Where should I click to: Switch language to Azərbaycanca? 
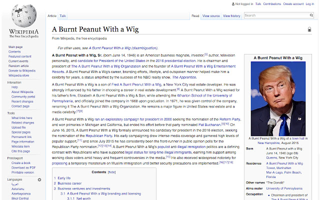tap(21, 193)
